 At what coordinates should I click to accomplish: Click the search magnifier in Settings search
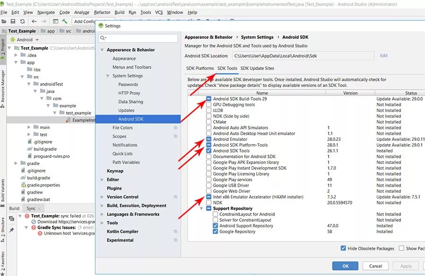pos(103,38)
